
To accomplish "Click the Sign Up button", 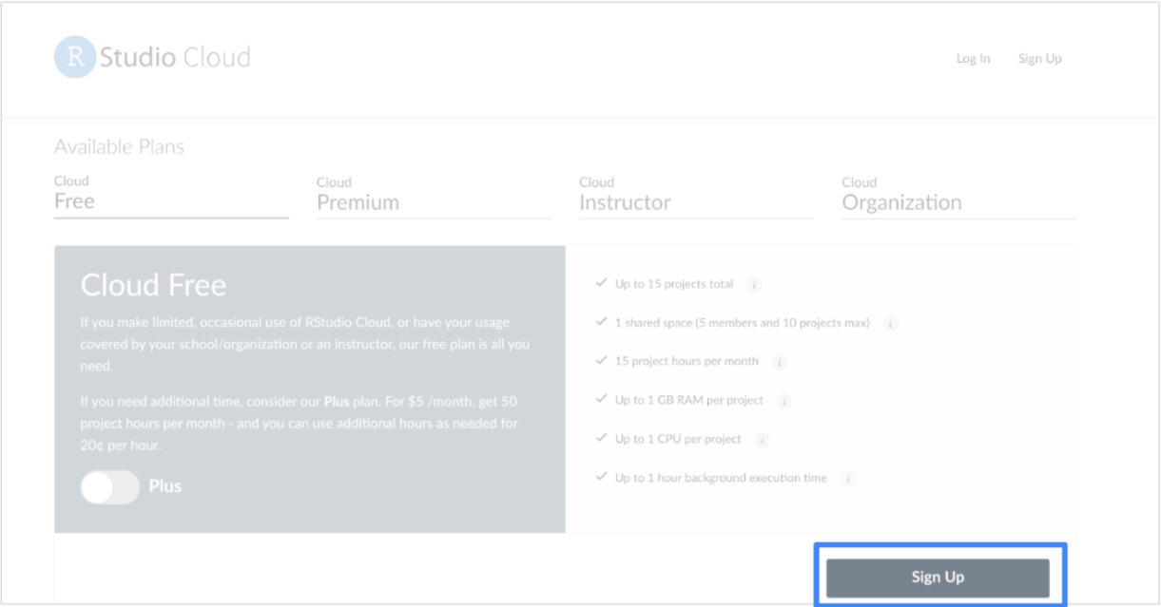I will (x=938, y=577).
